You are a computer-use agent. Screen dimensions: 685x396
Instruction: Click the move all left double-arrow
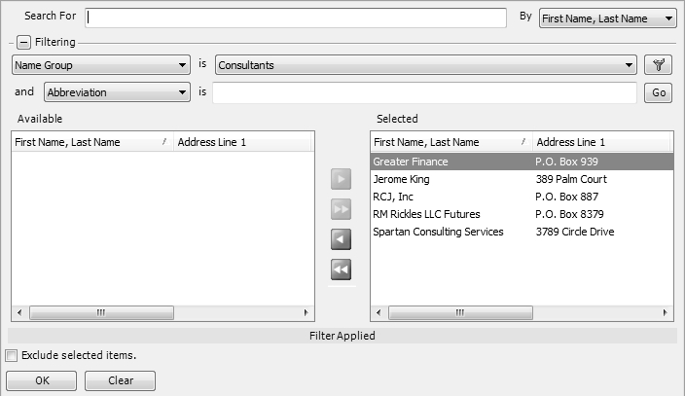click(341, 270)
